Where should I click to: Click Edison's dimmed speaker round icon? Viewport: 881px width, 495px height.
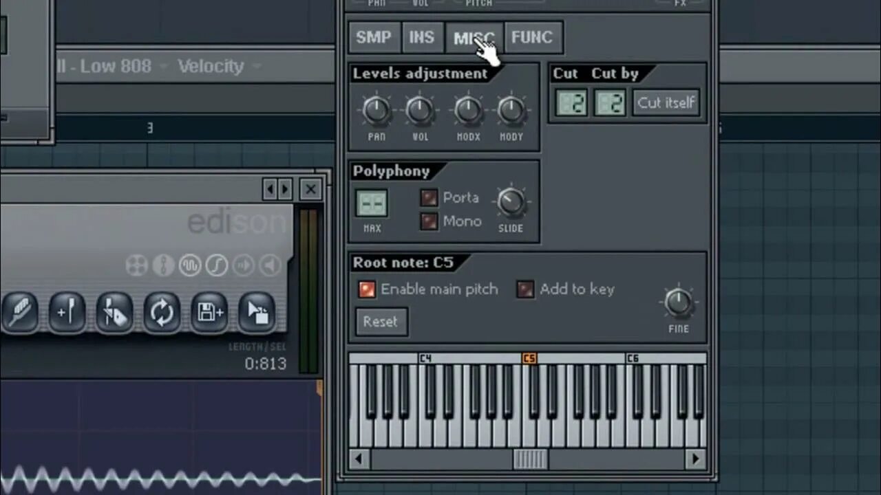(270, 265)
